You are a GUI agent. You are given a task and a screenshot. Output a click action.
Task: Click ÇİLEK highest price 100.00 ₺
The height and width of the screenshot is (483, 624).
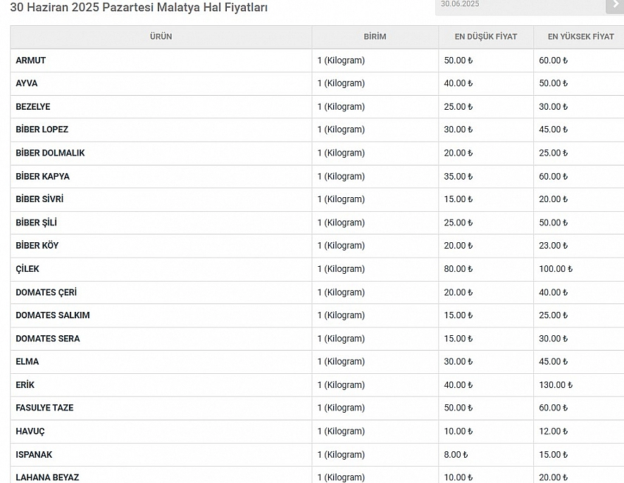[556, 269]
